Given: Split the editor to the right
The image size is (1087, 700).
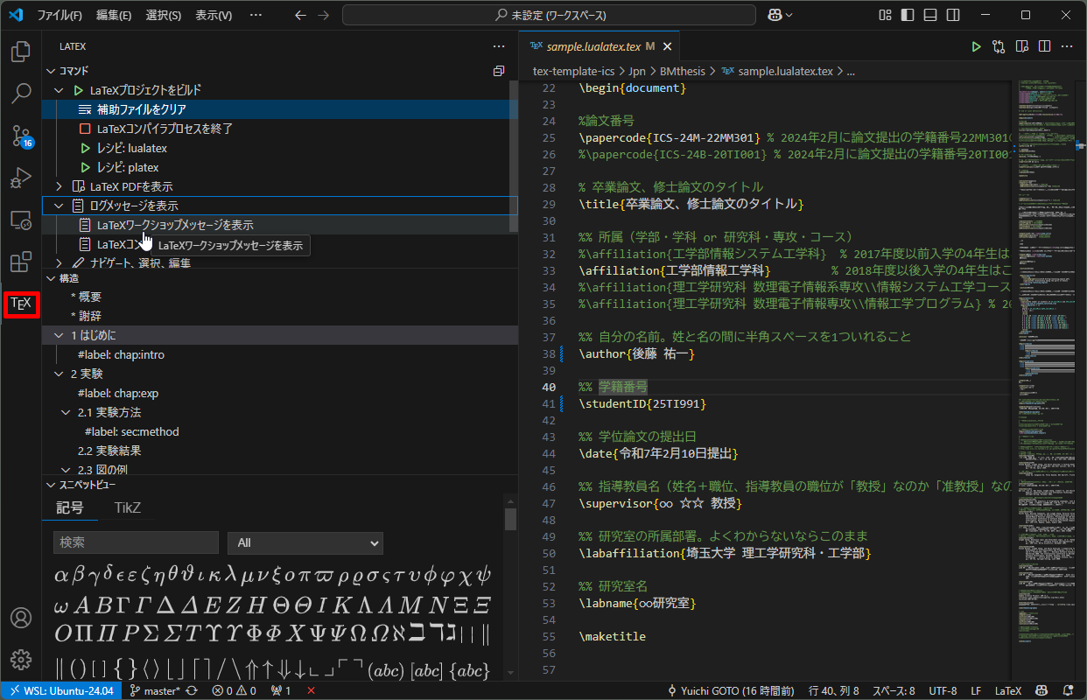Looking at the screenshot, I should pos(1044,46).
